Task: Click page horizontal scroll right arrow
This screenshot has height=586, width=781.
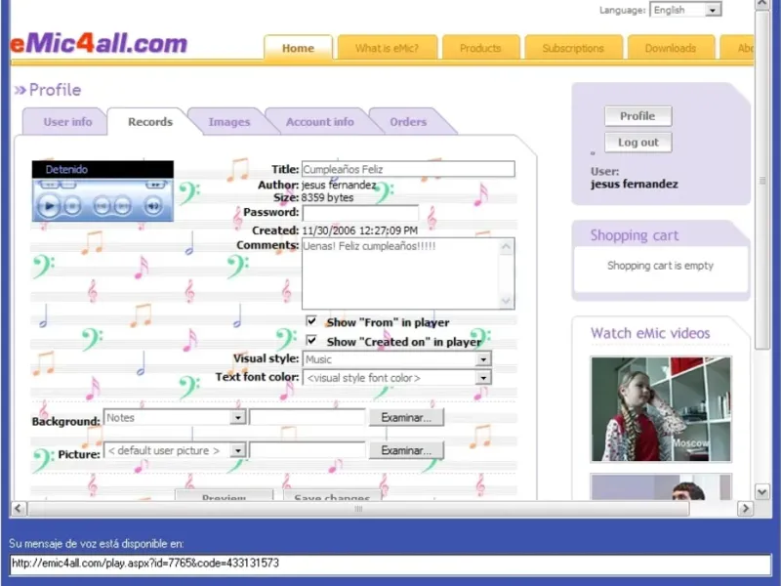Action: pyautogui.click(x=745, y=509)
